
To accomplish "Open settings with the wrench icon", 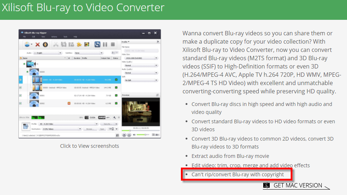I will (114, 118).
